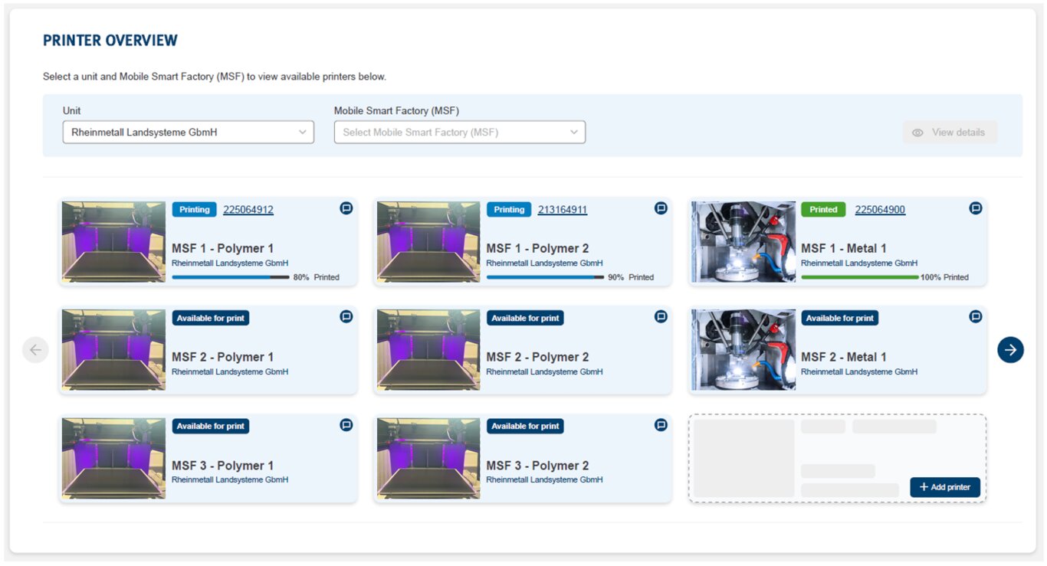1047x566 pixels.
Task: Open comment icon on MSF 1 - Polymer 2
Action: [x=661, y=208]
